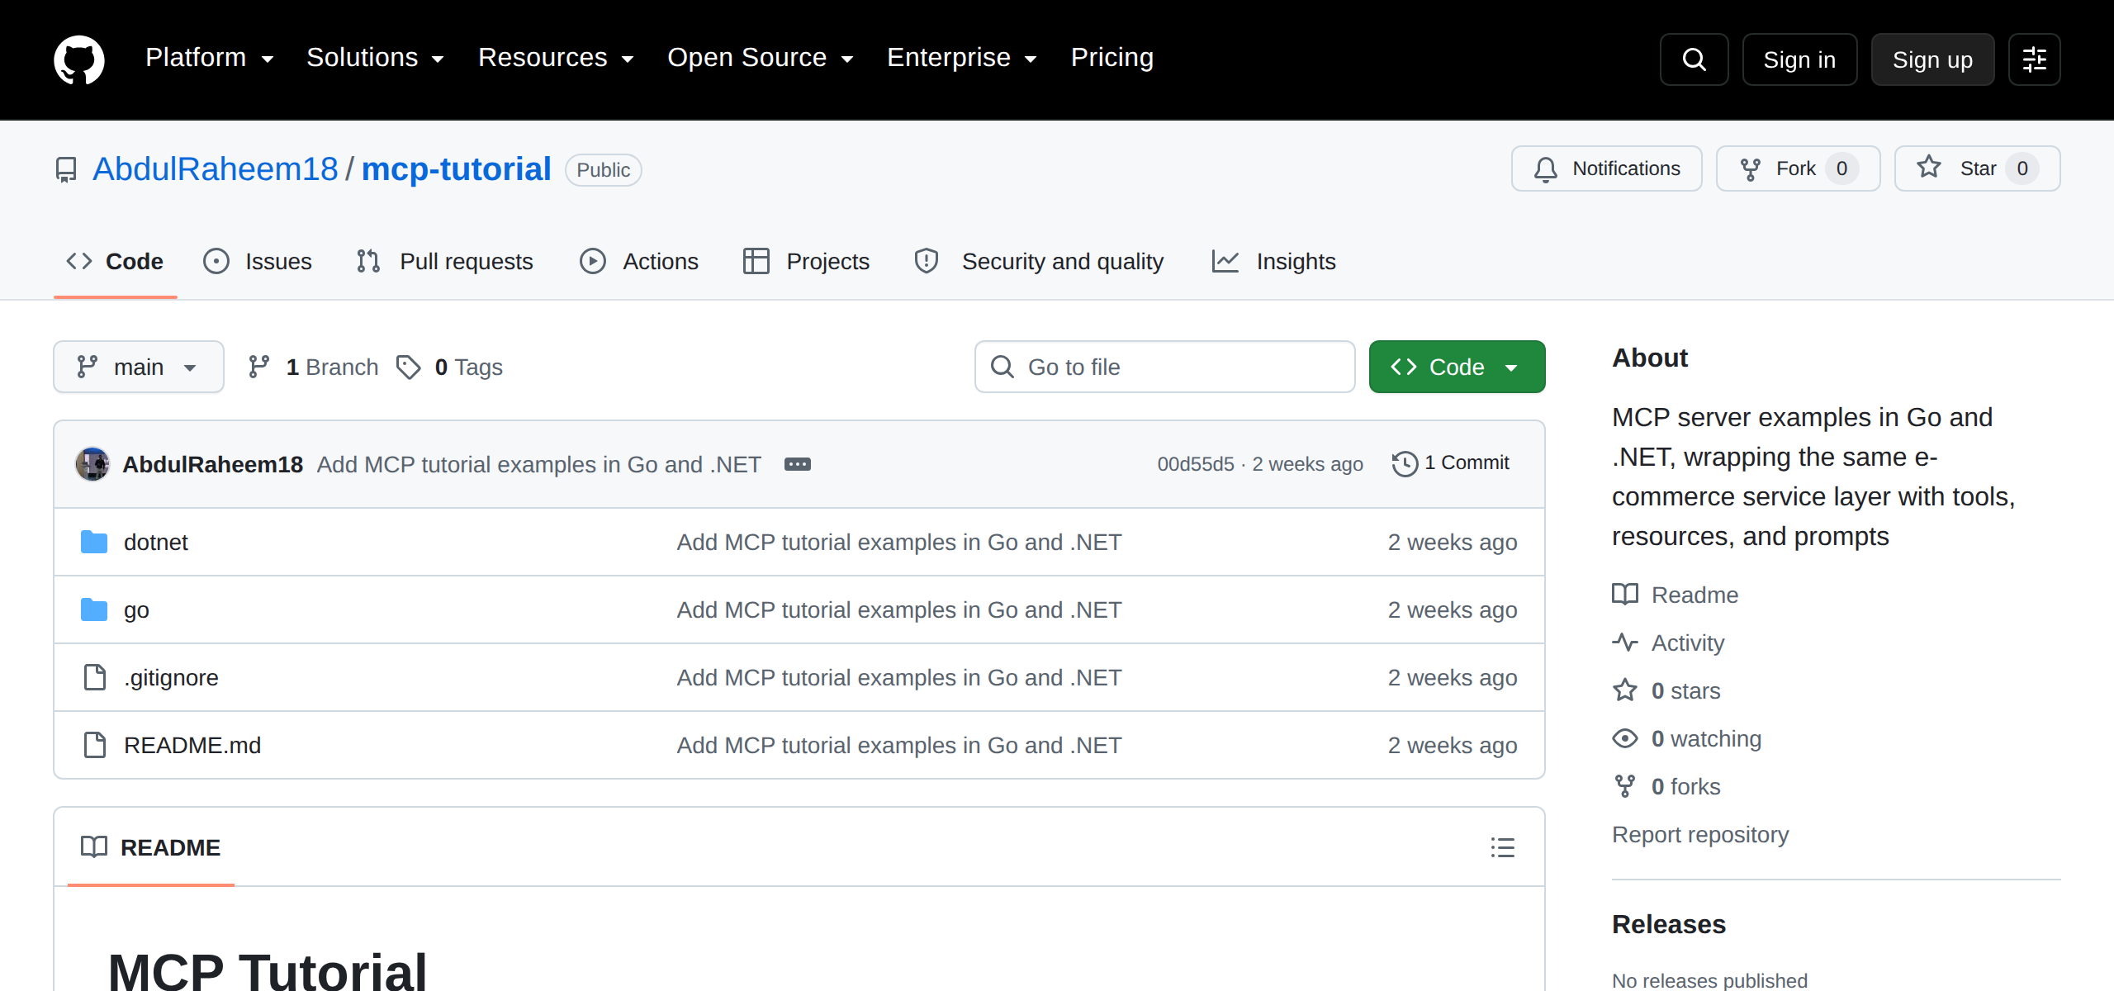2114x991 pixels.
Task: Open the Readme link in About
Action: (x=1676, y=595)
